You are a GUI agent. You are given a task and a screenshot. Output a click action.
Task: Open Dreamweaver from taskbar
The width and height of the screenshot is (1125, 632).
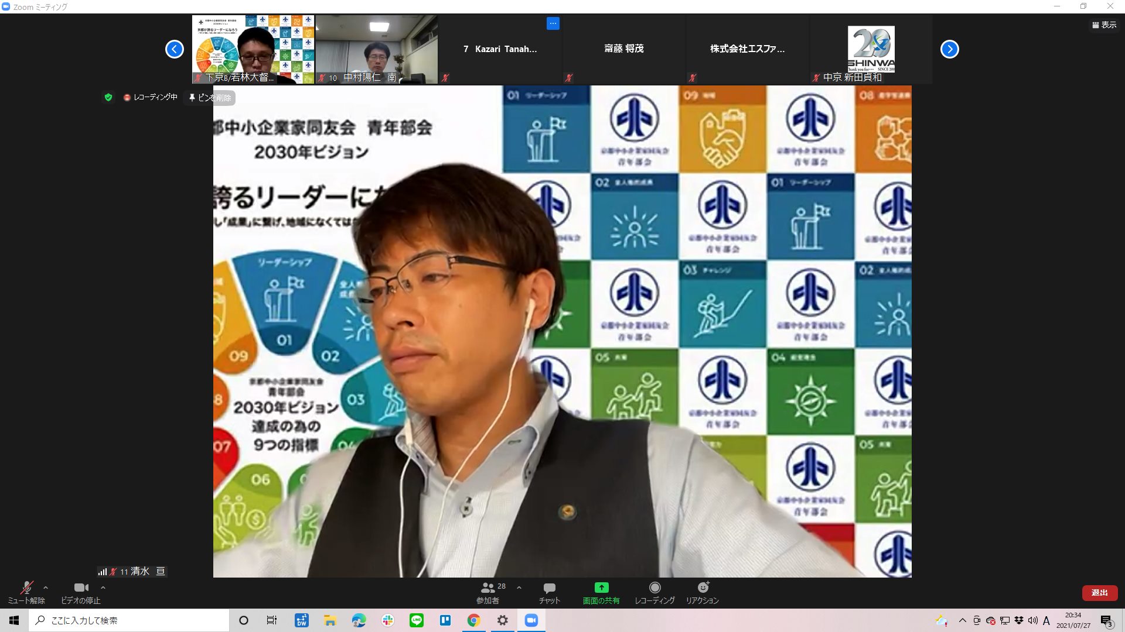click(302, 620)
